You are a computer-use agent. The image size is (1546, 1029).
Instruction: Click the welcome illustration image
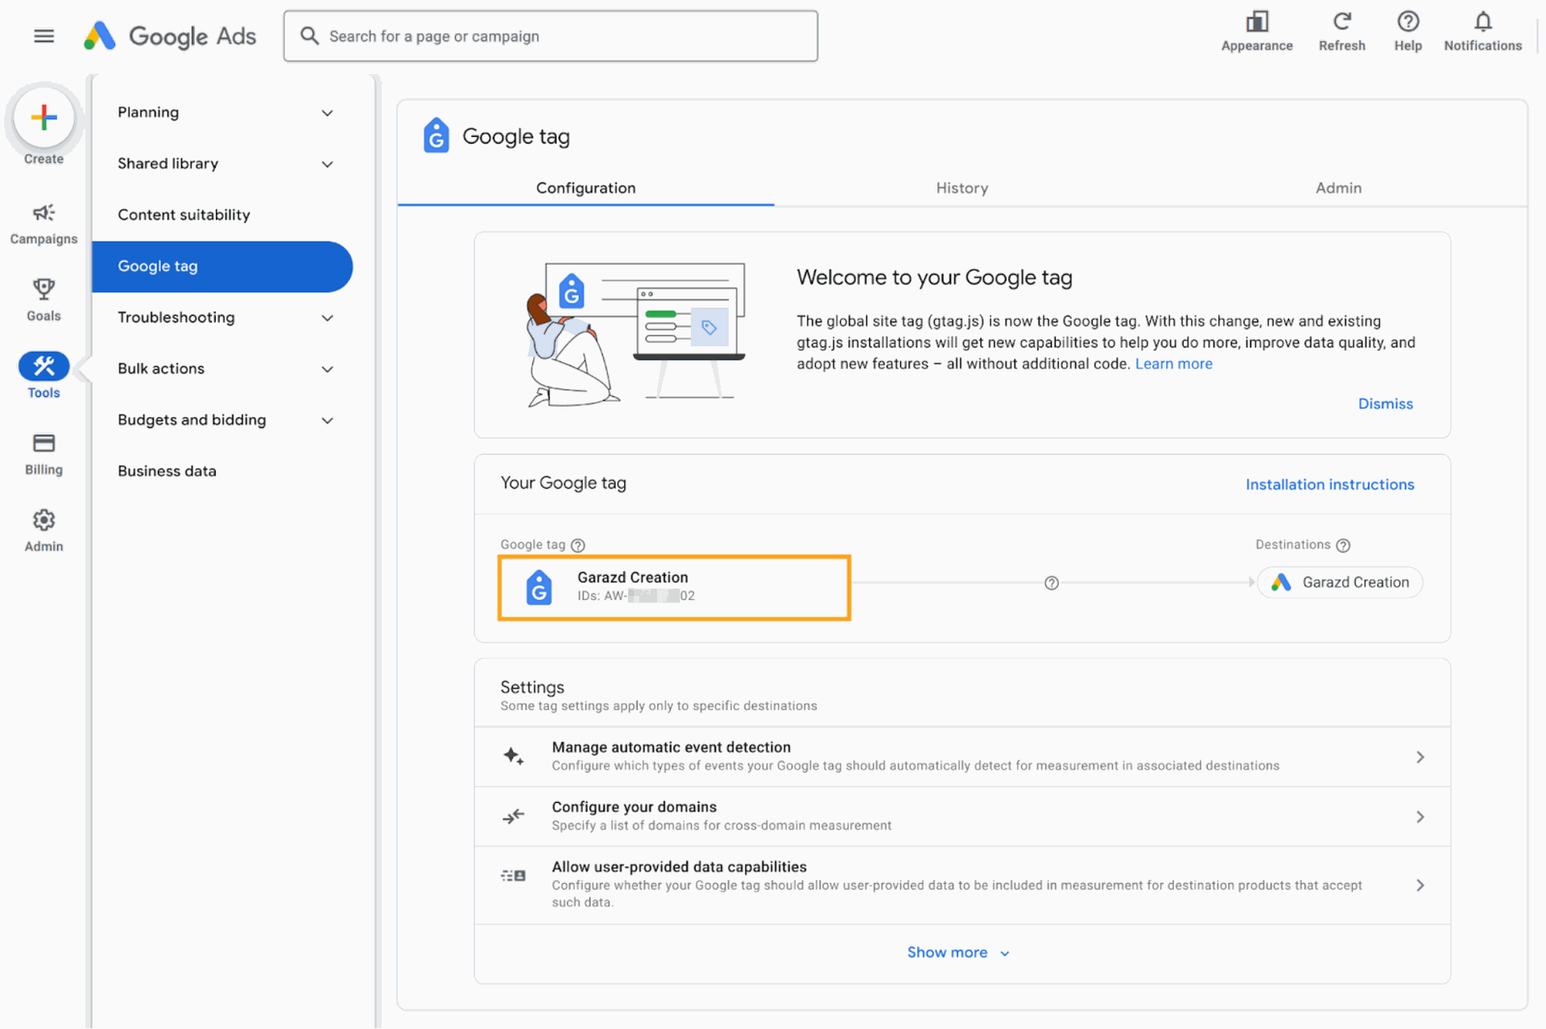click(634, 333)
